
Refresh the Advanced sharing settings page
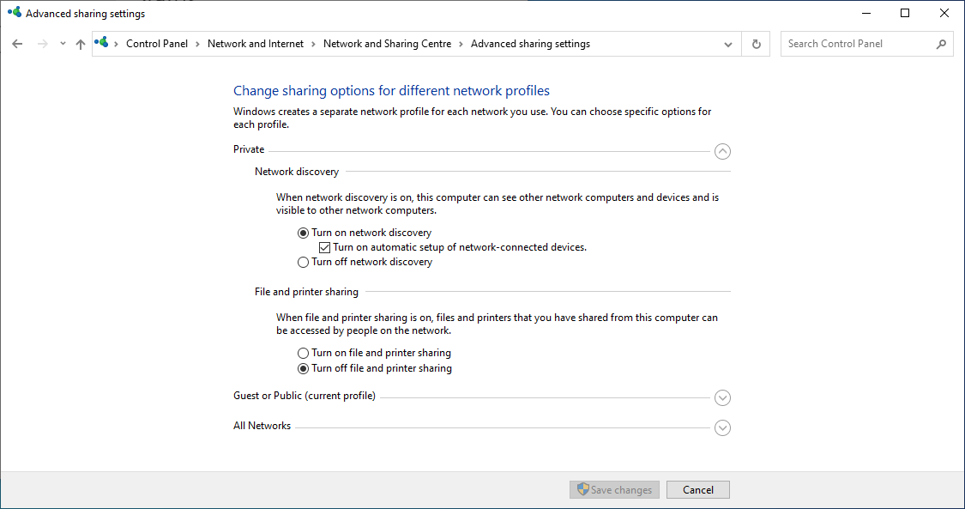tap(757, 45)
